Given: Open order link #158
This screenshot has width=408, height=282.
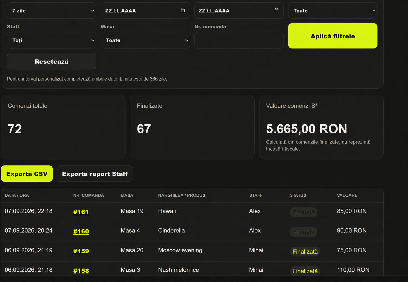Looking at the screenshot, I should click(x=81, y=271).
